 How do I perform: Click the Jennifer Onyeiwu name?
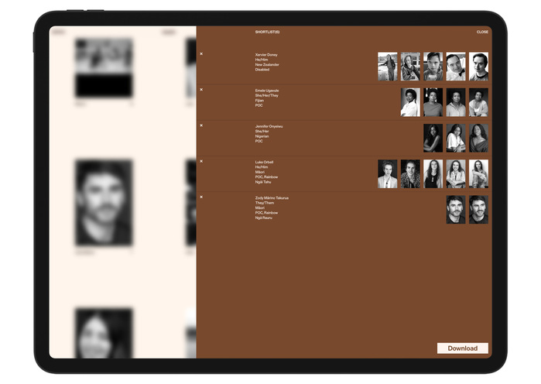click(269, 126)
